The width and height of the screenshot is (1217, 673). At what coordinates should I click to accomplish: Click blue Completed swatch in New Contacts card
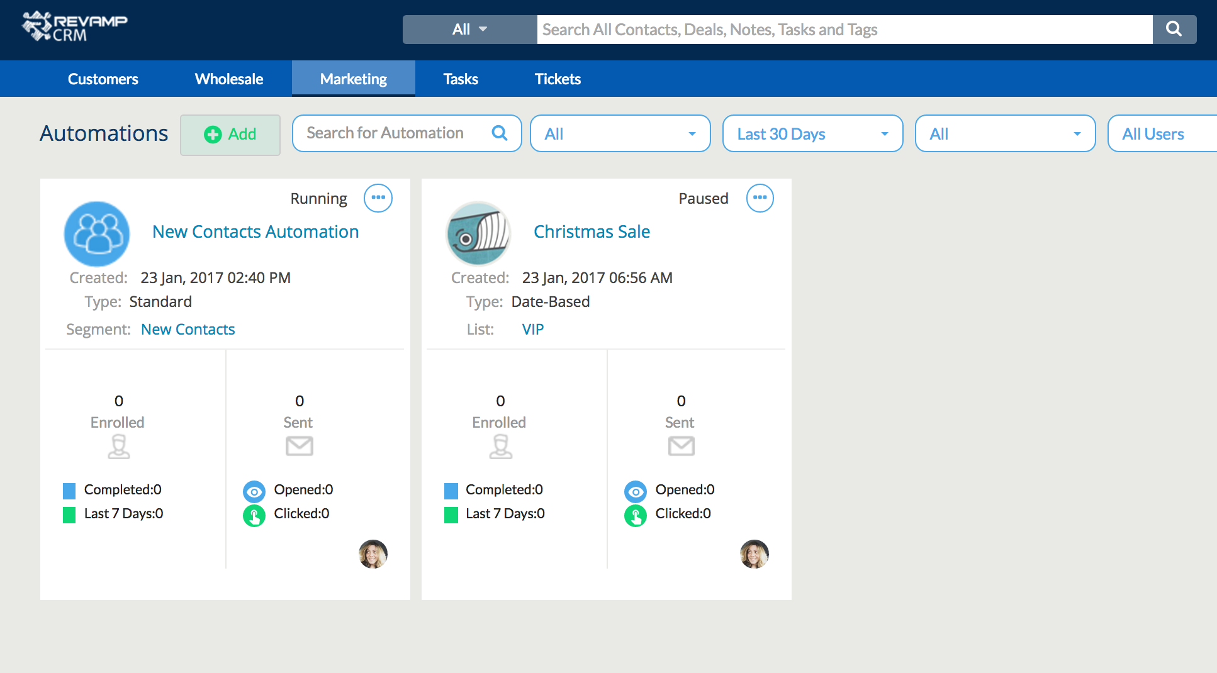coord(69,491)
